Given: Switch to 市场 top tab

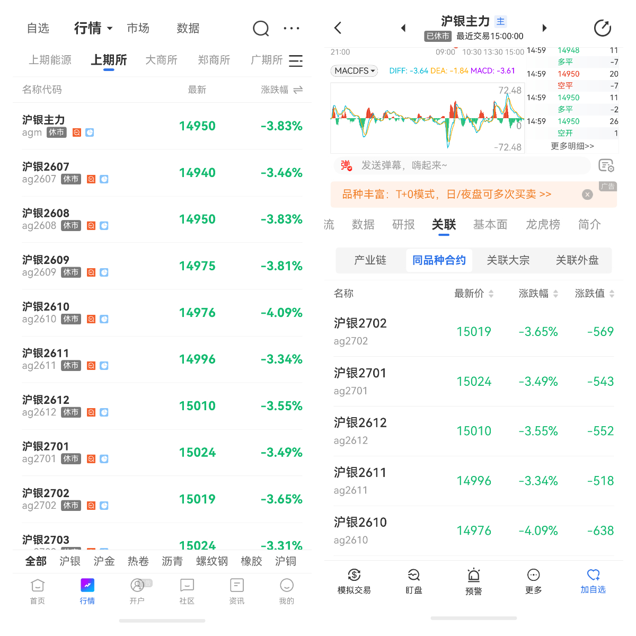Looking at the screenshot, I should [x=138, y=28].
